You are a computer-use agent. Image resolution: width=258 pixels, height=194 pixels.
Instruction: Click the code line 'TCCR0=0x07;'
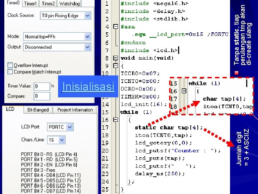click(x=140, y=73)
